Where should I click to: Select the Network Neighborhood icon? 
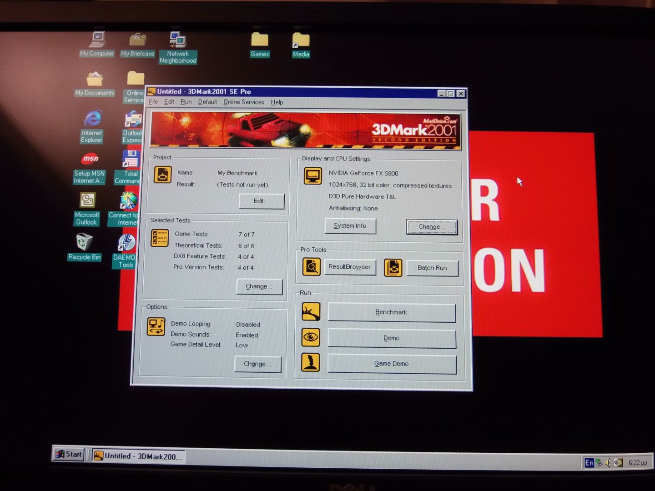point(178,48)
